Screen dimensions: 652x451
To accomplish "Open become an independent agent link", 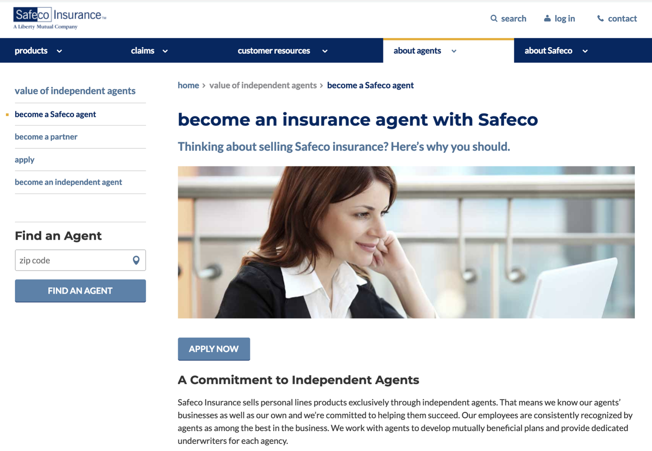I will (x=68, y=182).
